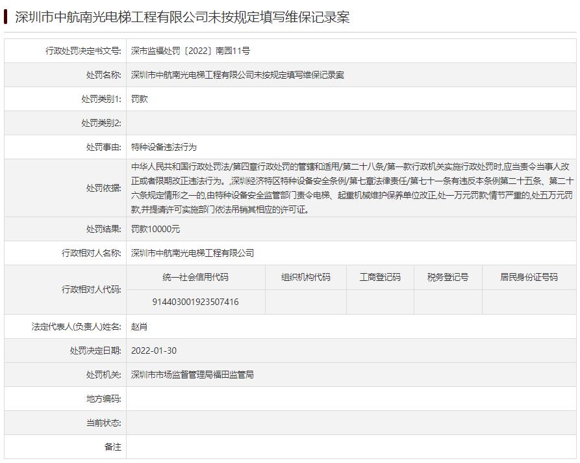Click the decision date 2022-01-30
The height and width of the screenshot is (463, 580).
(x=154, y=351)
